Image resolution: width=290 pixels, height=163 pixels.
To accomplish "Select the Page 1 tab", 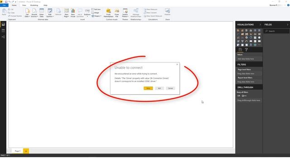I will [x=18, y=151].
